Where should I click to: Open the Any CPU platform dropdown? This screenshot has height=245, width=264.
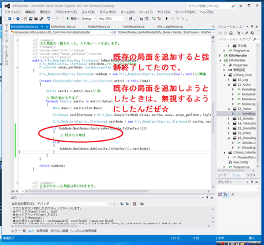[x=111, y=19]
